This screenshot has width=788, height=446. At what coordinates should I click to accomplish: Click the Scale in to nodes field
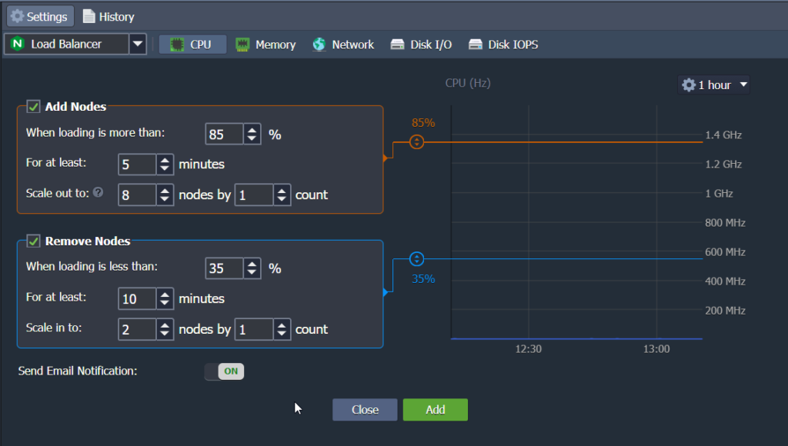137,329
